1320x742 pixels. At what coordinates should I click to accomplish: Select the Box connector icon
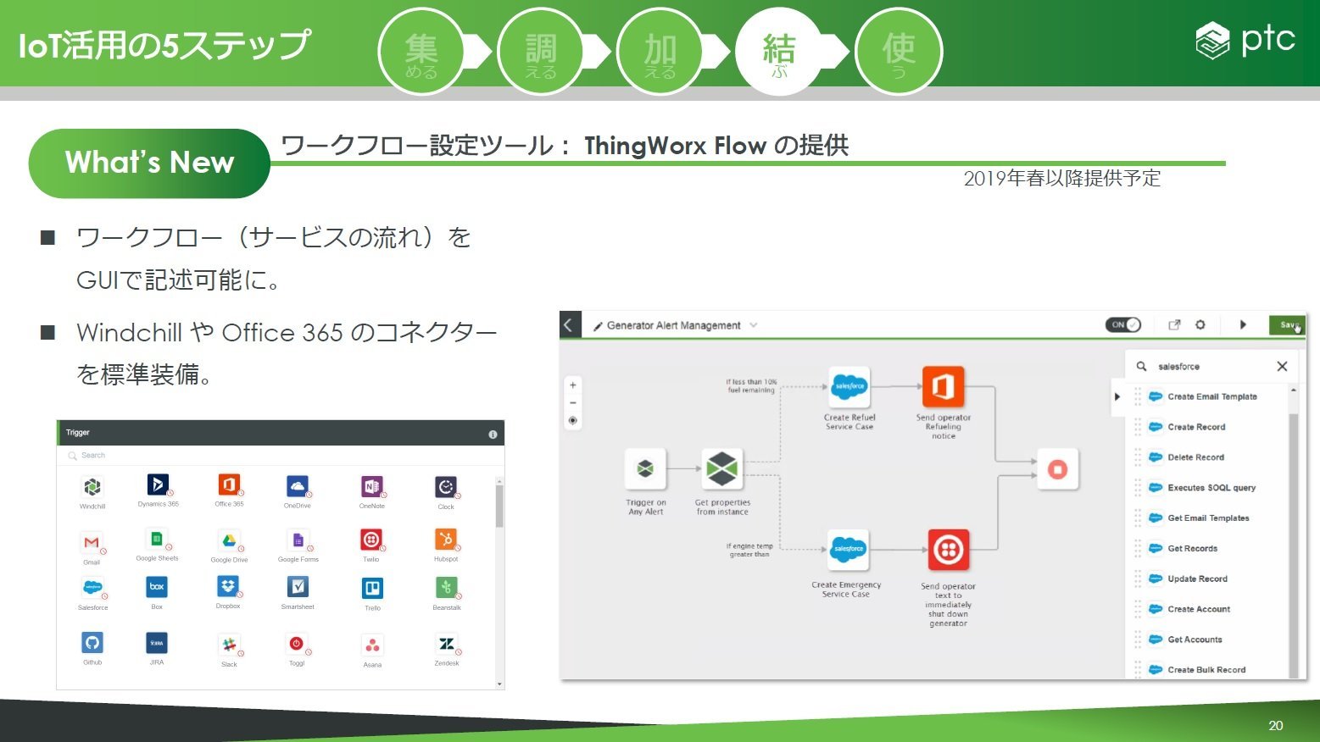pos(157,587)
